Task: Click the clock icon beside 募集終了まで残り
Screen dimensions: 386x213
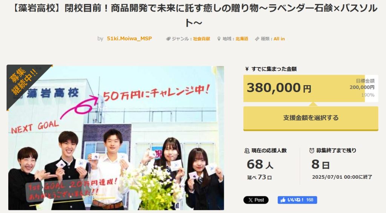Action: (312, 150)
